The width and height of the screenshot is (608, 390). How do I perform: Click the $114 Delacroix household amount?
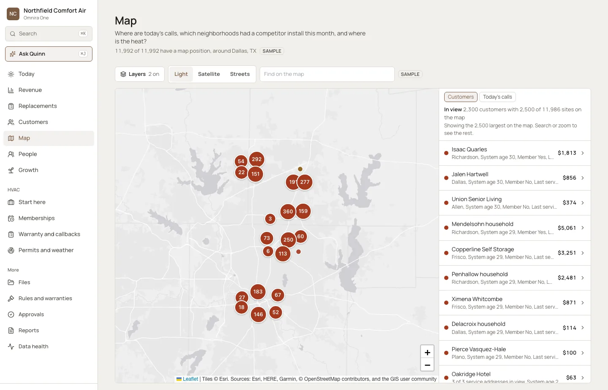[570, 328]
